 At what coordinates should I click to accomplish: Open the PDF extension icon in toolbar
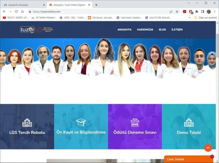(x=185, y=12)
